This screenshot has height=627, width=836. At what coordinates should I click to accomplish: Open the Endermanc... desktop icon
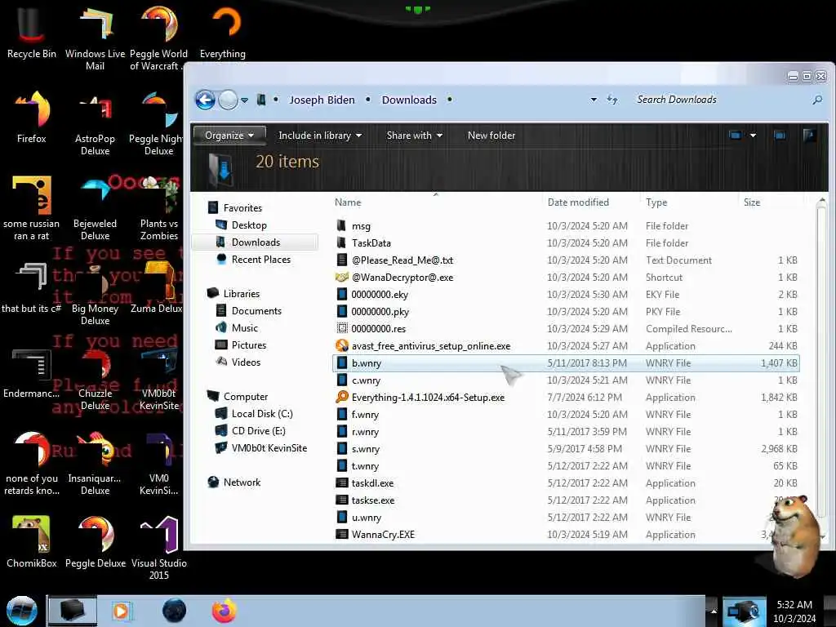pos(32,373)
